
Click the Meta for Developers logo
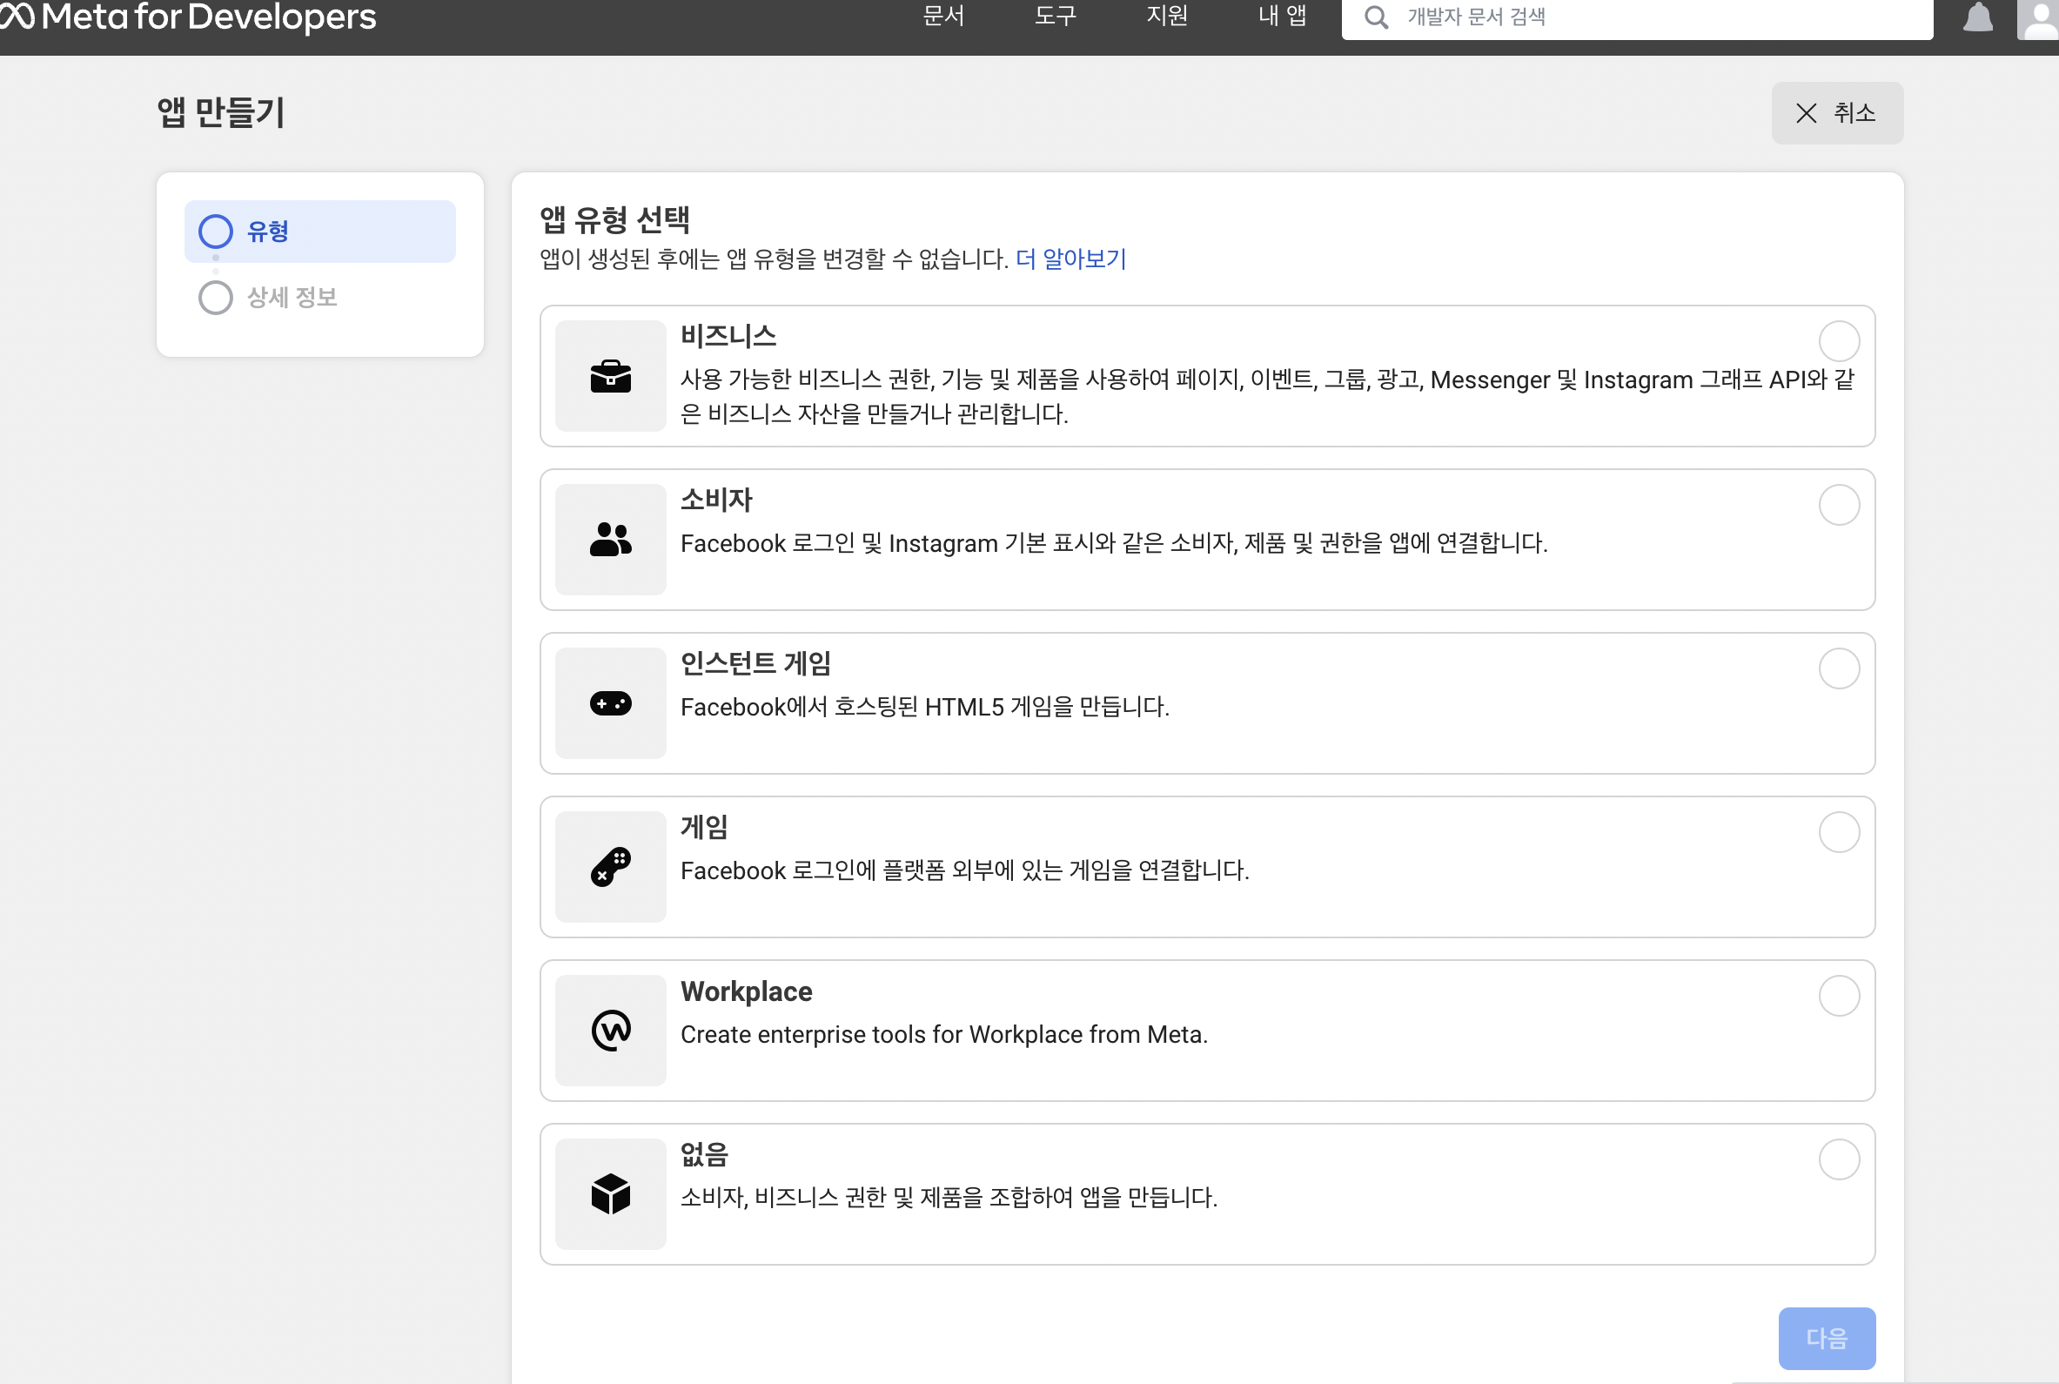click(189, 17)
